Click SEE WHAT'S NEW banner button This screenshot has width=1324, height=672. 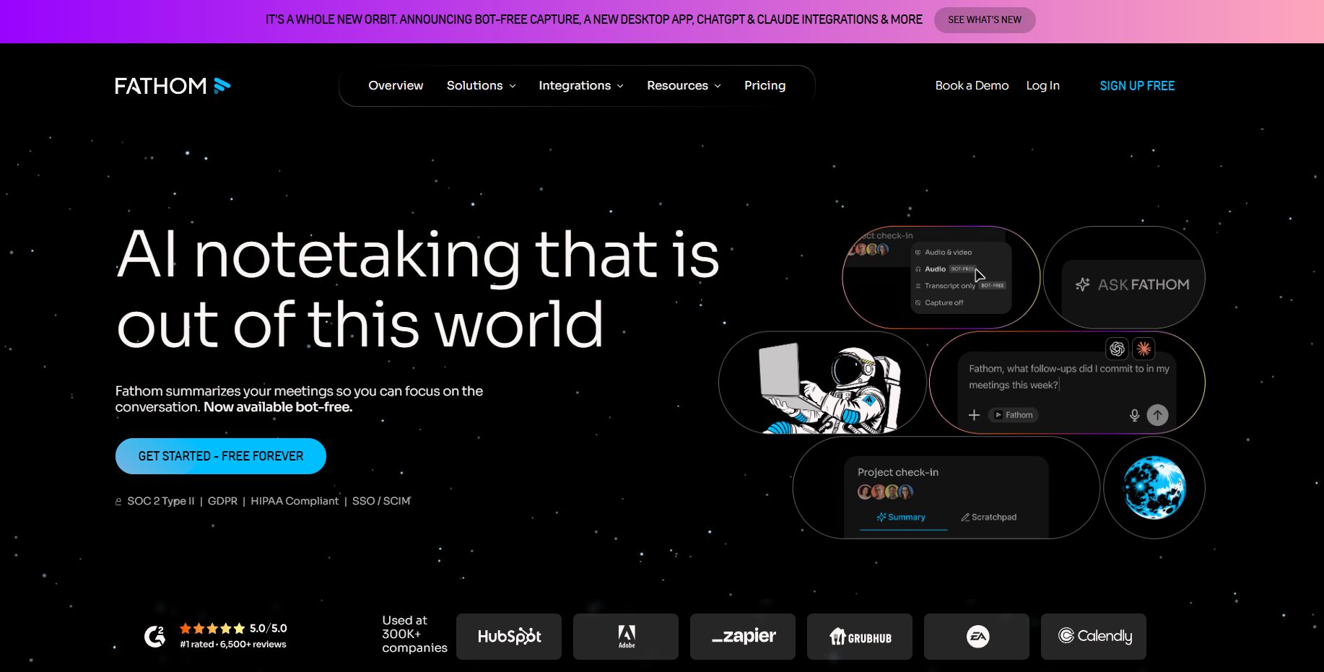point(985,19)
